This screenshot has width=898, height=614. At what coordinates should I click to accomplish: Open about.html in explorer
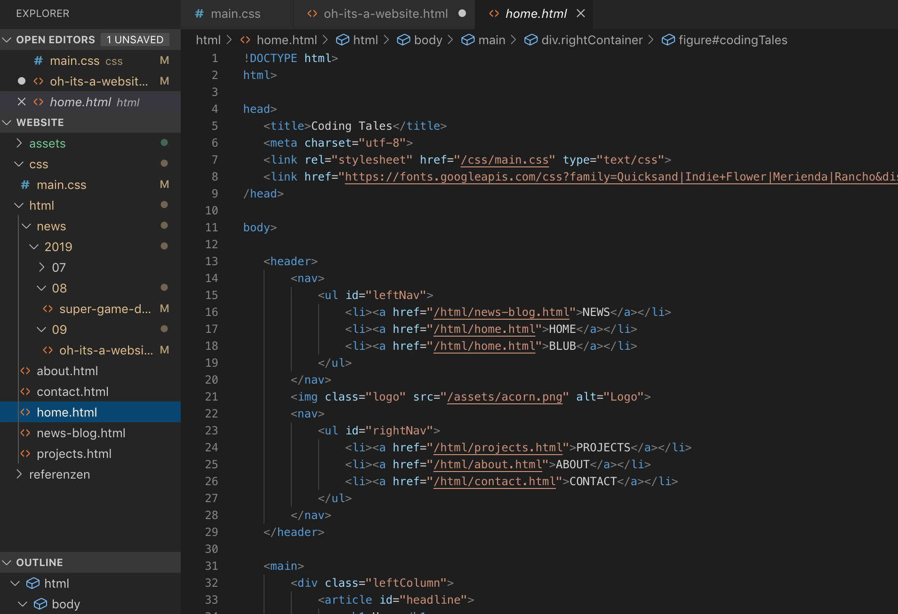pos(90,371)
